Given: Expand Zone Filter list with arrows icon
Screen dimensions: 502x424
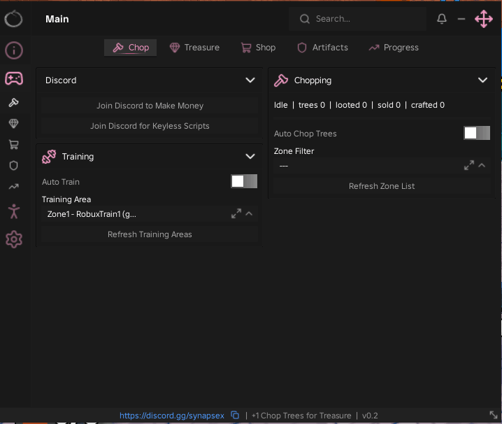Looking at the screenshot, I should (x=469, y=165).
